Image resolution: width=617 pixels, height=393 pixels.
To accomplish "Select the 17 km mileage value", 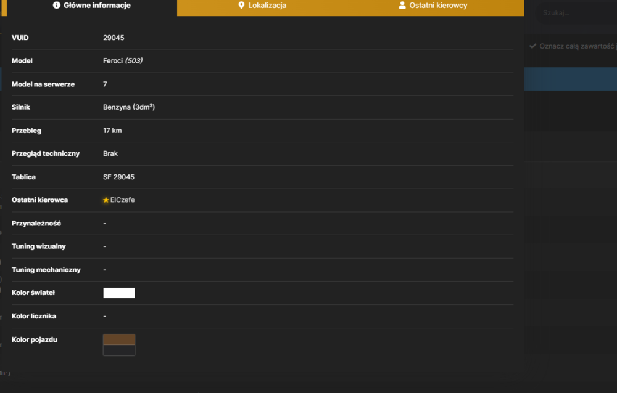I will coord(112,131).
